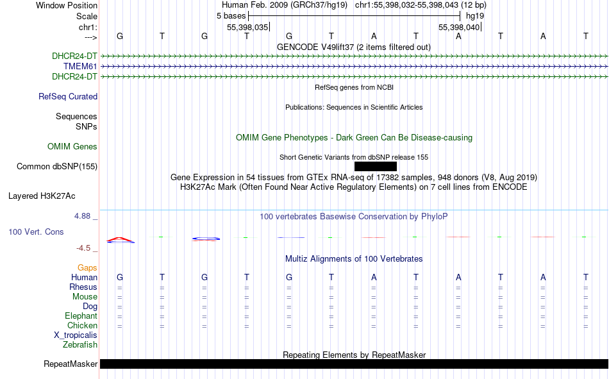Open the TMEM61 gene label
Viewport: 609px width, 379px height.
(x=80, y=67)
